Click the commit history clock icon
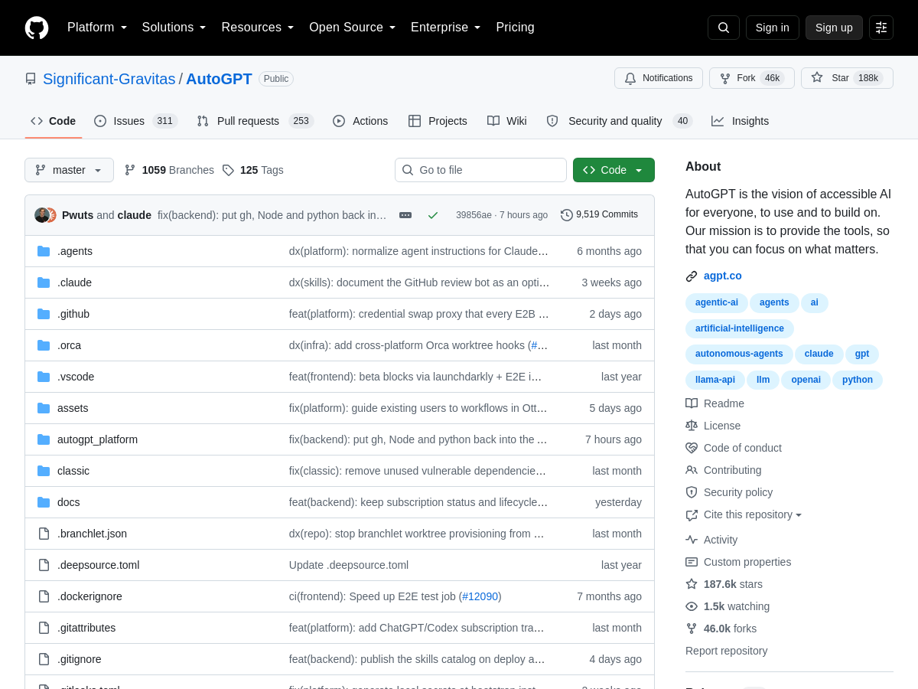This screenshot has height=689, width=918. 567,215
